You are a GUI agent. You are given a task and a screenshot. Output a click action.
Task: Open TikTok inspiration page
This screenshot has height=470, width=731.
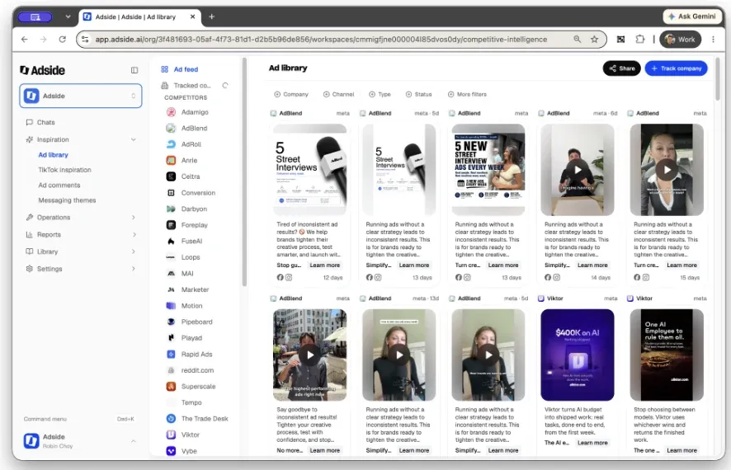[x=65, y=170]
